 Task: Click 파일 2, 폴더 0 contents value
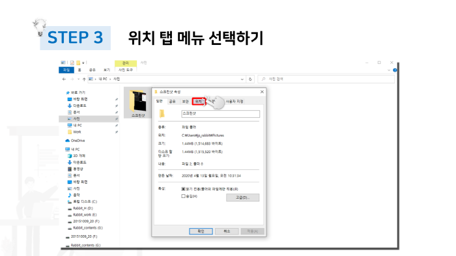pos(192,164)
